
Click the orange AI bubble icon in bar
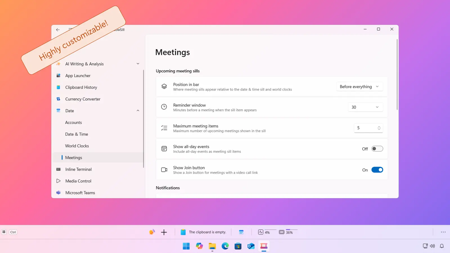[152, 232]
